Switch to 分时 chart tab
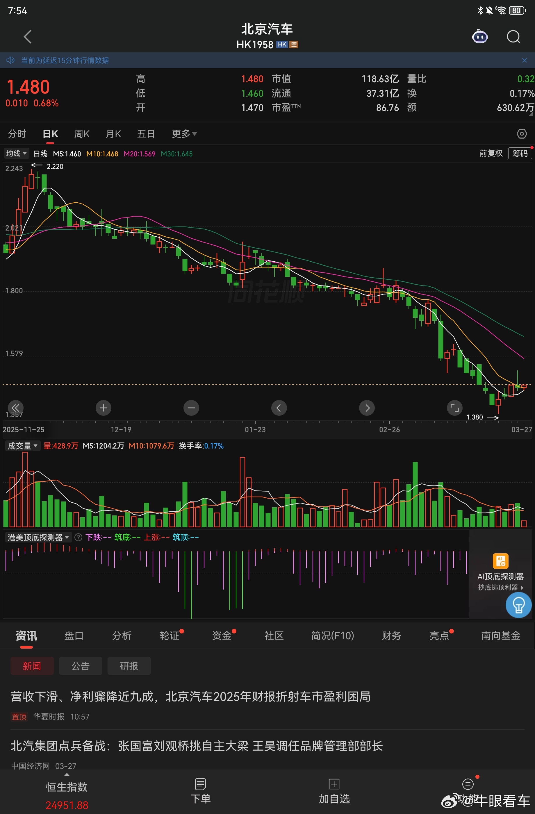The image size is (535, 814). [x=17, y=134]
